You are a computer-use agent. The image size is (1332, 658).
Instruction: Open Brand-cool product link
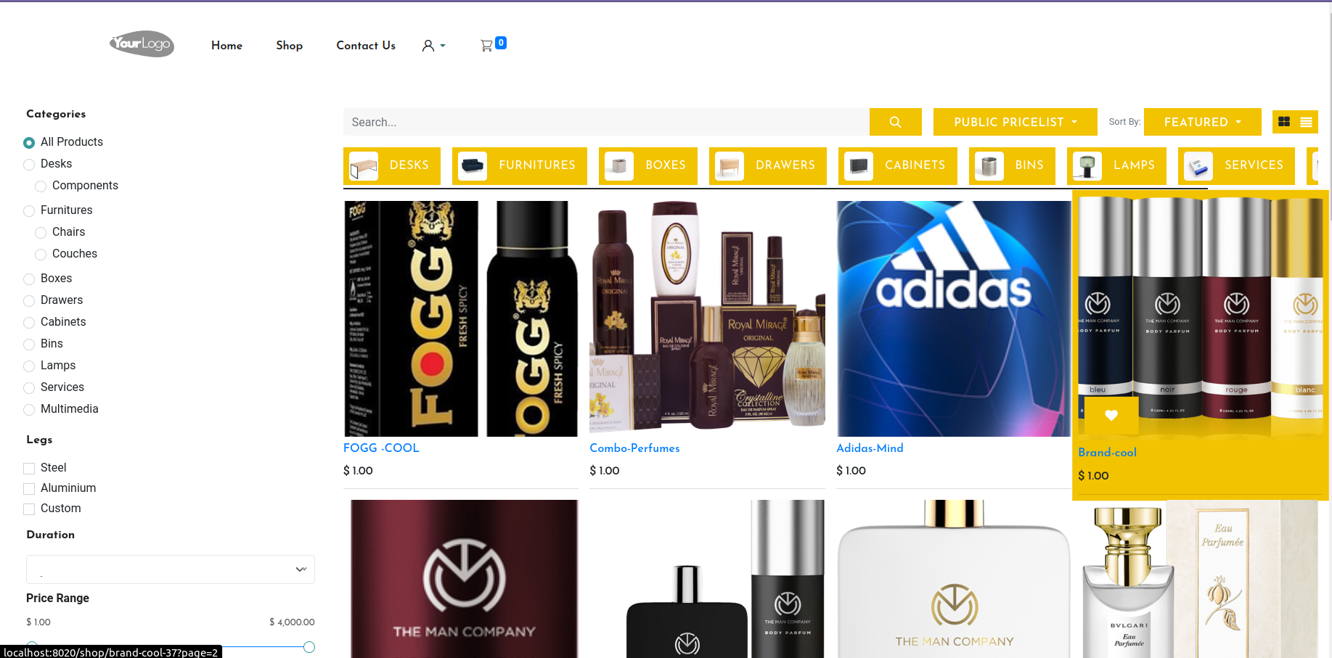pyautogui.click(x=1107, y=453)
